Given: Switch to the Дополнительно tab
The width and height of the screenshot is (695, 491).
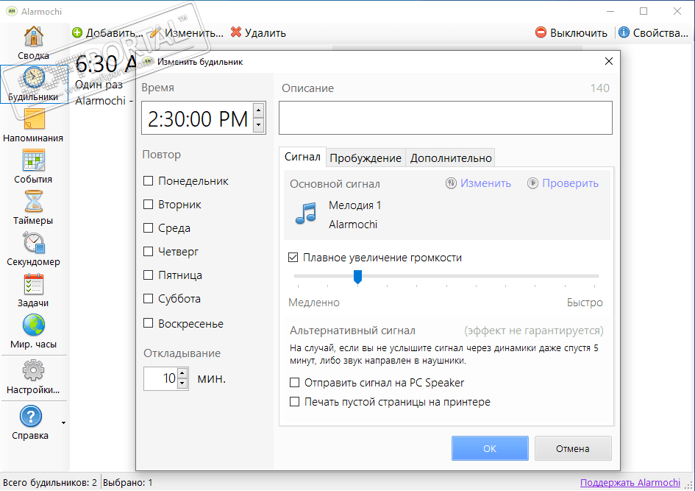Looking at the screenshot, I should tap(451, 158).
